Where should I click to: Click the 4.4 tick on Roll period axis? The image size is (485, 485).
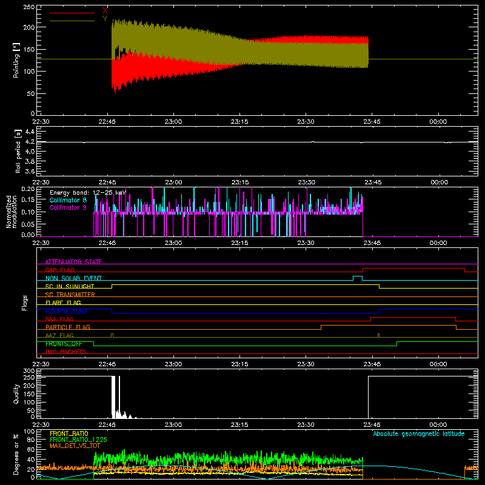coord(29,132)
